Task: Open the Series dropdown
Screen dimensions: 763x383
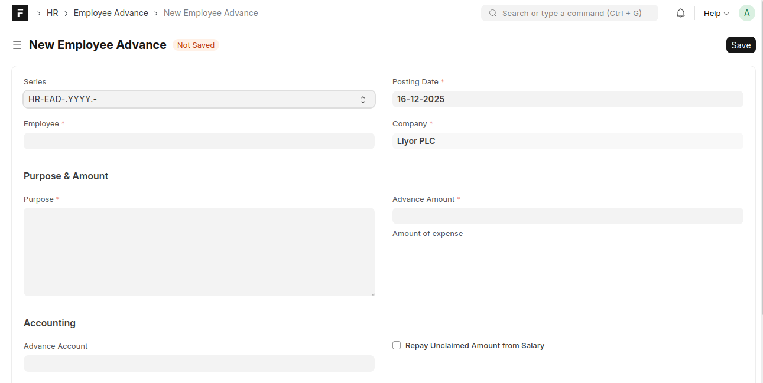Action: point(199,99)
